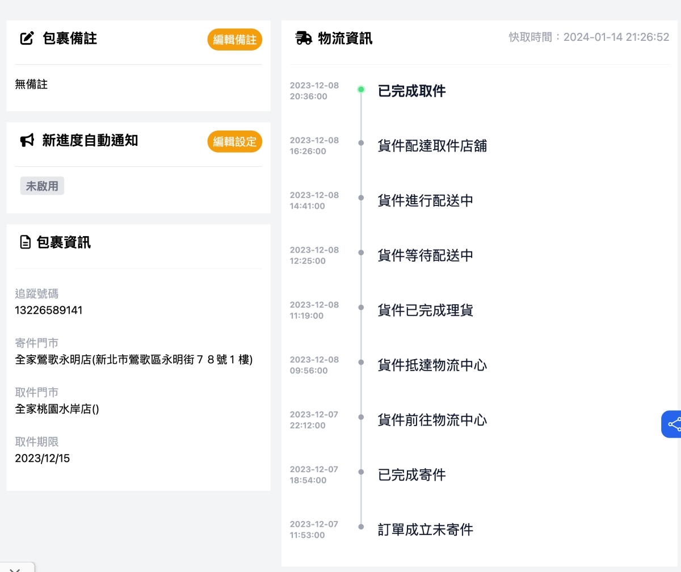Click the timestamp 2023-12-07 22:12:00

[314, 420]
